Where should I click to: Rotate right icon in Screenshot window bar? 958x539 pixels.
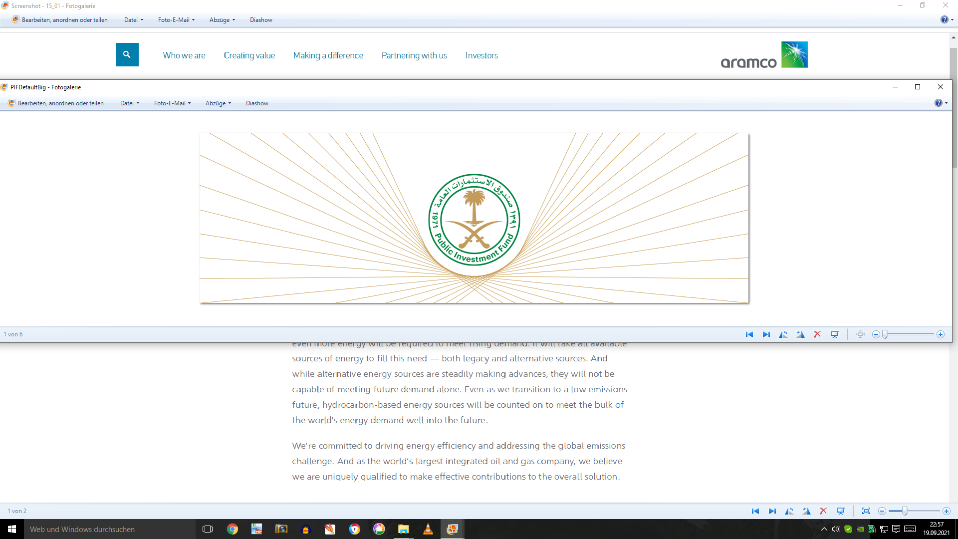tap(806, 511)
